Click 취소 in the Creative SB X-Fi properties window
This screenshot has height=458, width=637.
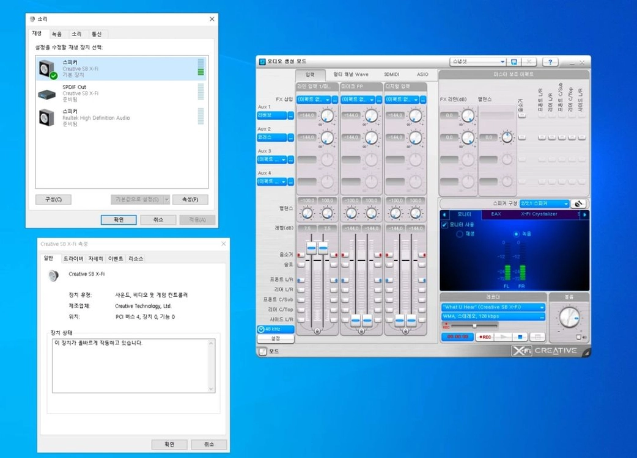pyautogui.click(x=209, y=445)
